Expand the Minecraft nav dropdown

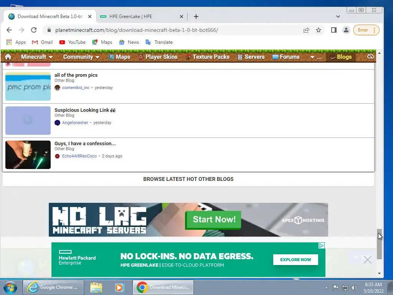pyautogui.click(x=36, y=57)
